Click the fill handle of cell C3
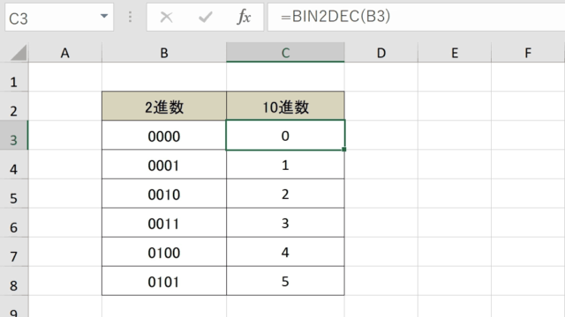The width and height of the screenshot is (565, 317). pyautogui.click(x=344, y=149)
